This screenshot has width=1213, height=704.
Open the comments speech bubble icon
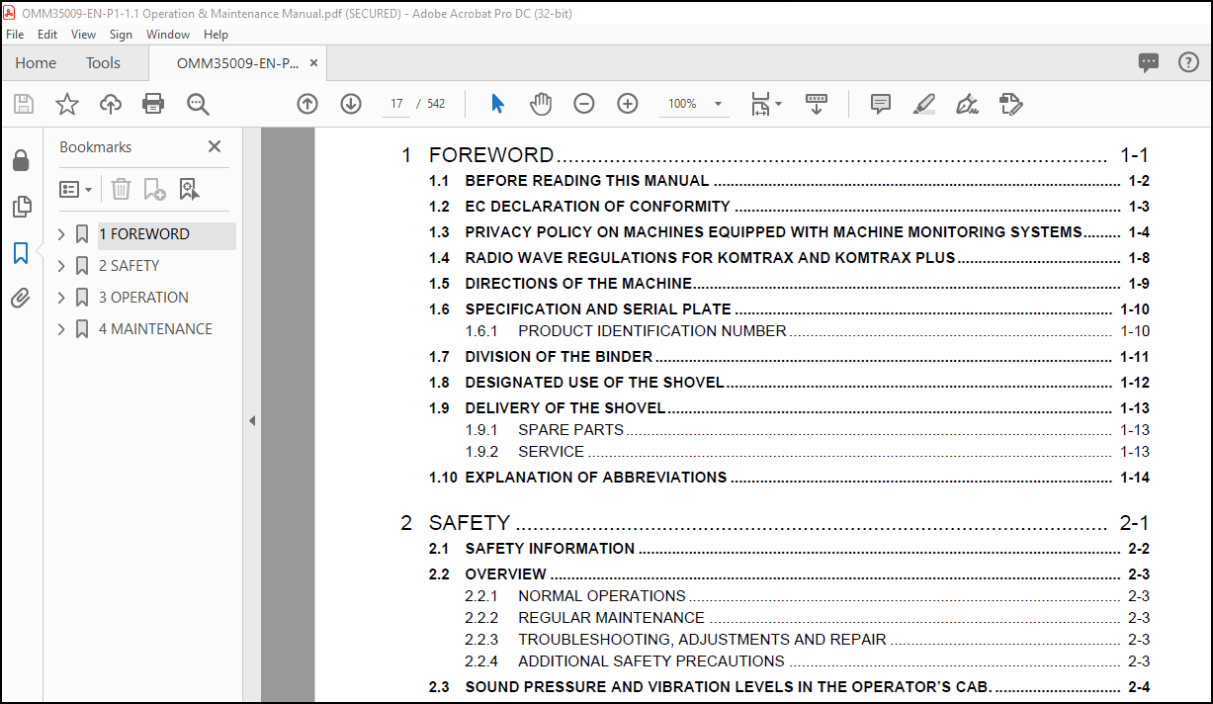(1149, 62)
